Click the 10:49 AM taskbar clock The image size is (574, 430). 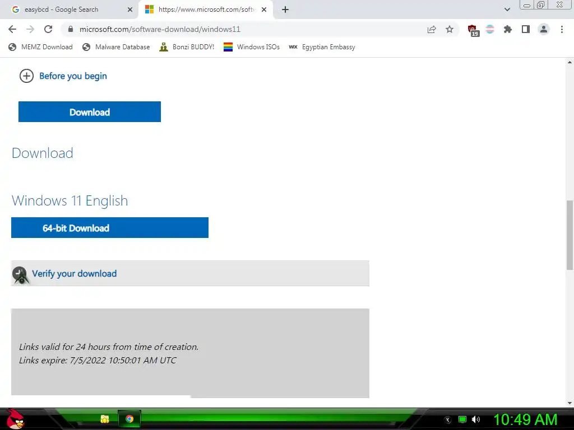(x=525, y=419)
